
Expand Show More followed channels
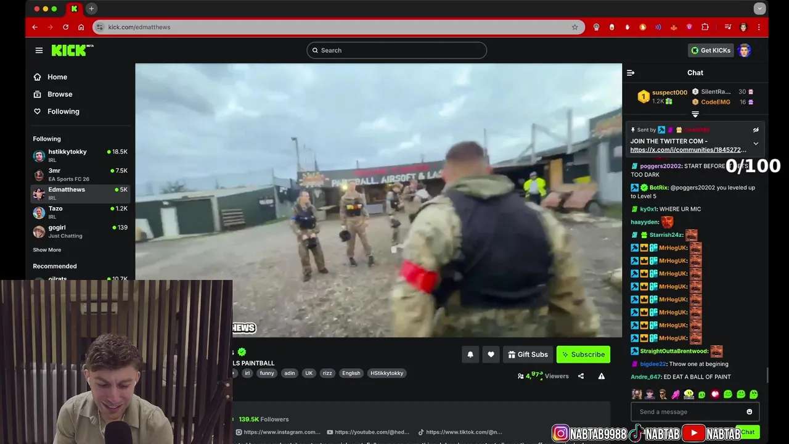(47, 250)
